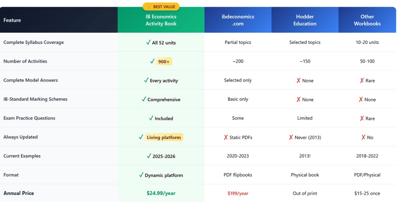398x208 pixels.
Task: Click red X beside No in Other Workbooks
Action: (x=363, y=137)
